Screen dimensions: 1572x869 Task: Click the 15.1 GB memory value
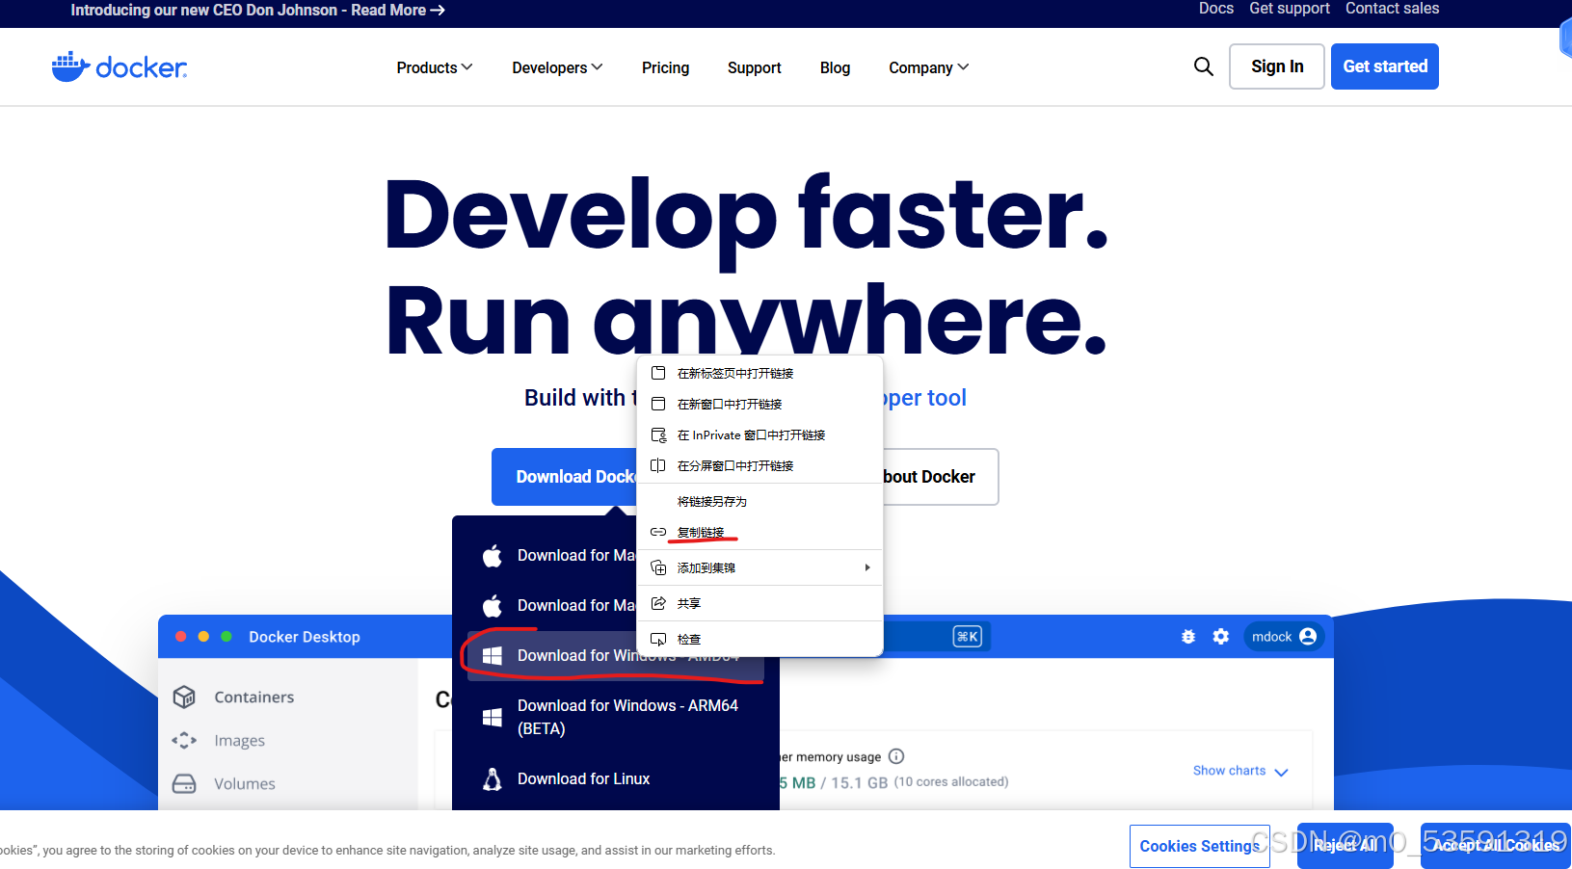(x=860, y=783)
